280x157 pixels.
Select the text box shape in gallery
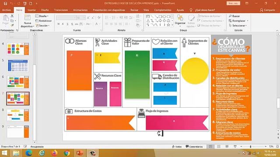[148, 17]
